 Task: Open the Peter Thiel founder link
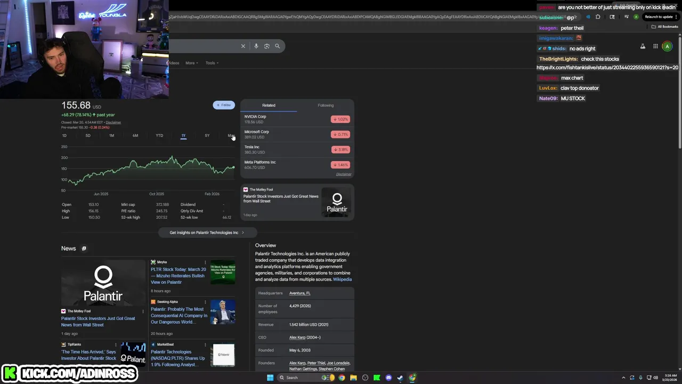click(x=316, y=363)
